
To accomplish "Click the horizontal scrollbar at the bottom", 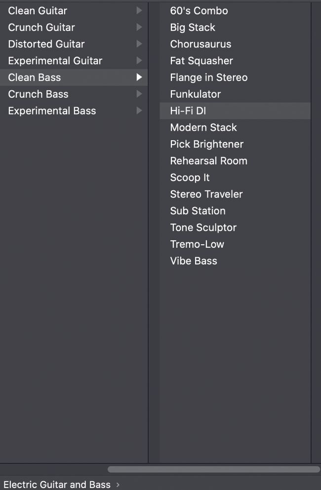I will [x=213, y=469].
